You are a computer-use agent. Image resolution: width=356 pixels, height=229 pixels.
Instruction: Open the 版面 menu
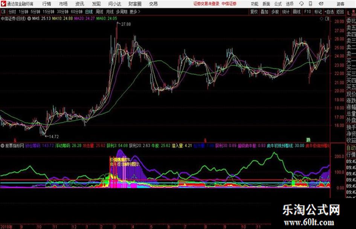[x=266, y=4]
